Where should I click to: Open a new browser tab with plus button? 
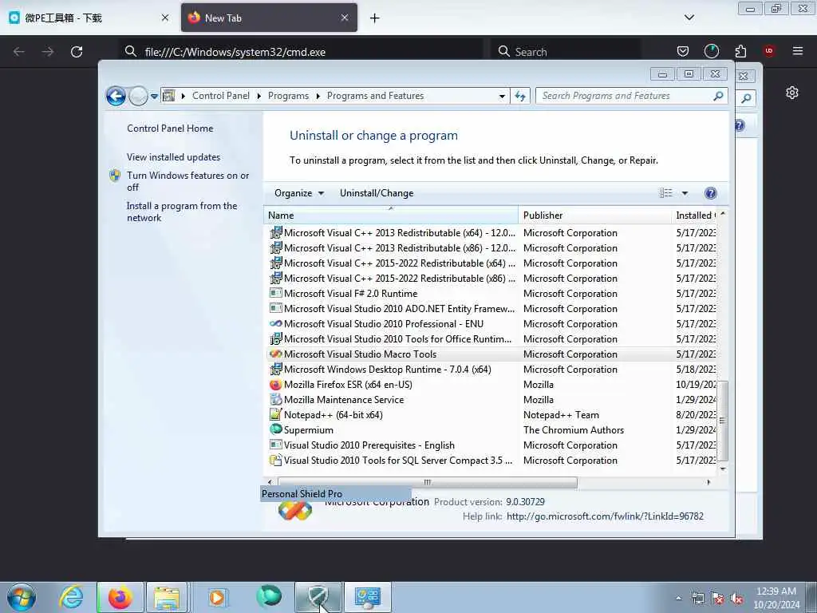pos(375,18)
